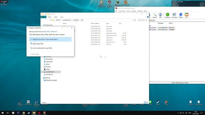Click the Comment icon in WinRAR toolbar

[x=174, y=15]
